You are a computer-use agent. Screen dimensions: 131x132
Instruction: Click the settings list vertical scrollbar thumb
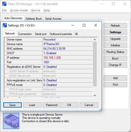[x=95, y=64]
